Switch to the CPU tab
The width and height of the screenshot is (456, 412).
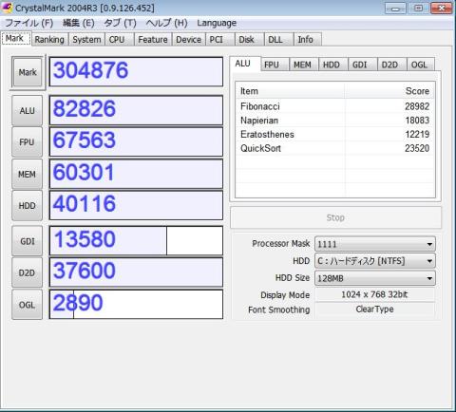120,40
